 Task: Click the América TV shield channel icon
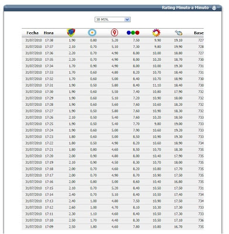pyautogui.click(x=71, y=33)
